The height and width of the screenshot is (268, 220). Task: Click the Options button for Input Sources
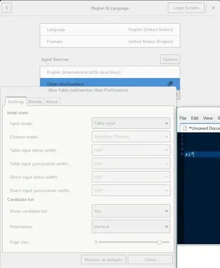pyautogui.click(x=170, y=59)
